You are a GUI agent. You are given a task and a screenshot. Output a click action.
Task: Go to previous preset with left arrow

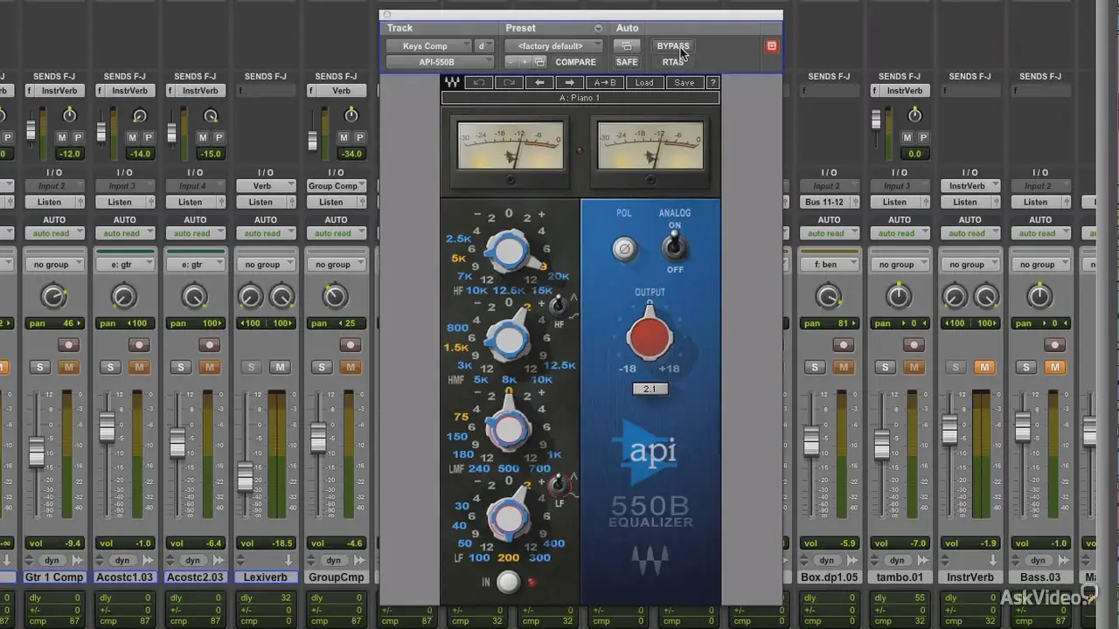[539, 83]
